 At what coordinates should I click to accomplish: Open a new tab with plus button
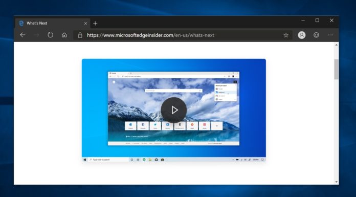click(95, 23)
